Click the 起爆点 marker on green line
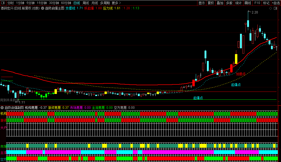Image resolution: width=281 pixels, height=162 pixels. [198, 98]
